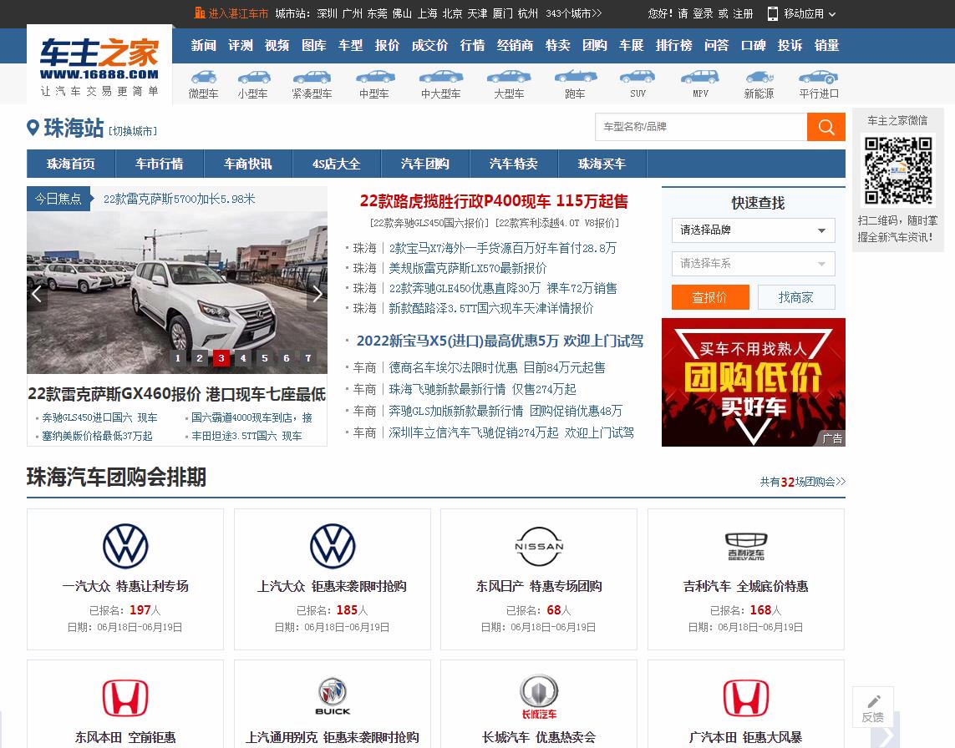Click the 长城汽车 Great Wall logo

coord(539,697)
